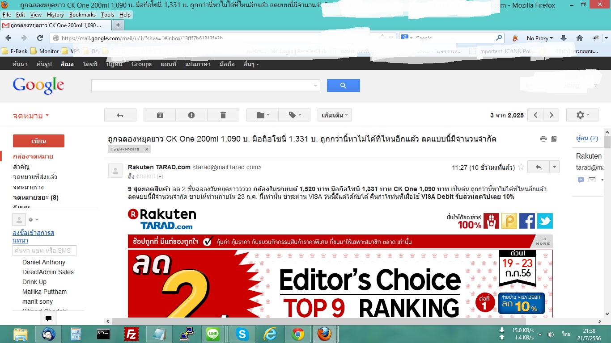Star the Rakuten TARAD.com message
Viewport: 611px width, 343px height.
521,167
